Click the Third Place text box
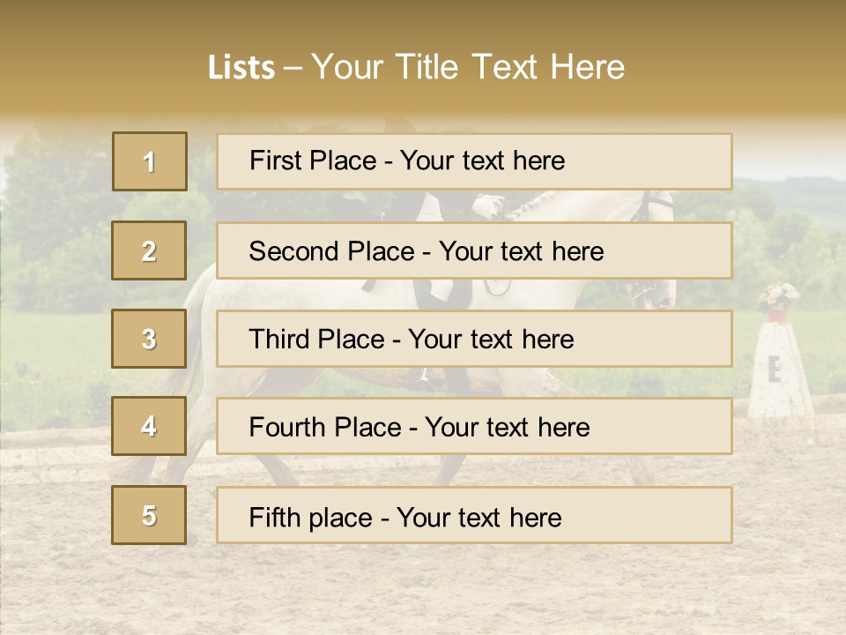This screenshot has width=846, height=635. [474, 339]
